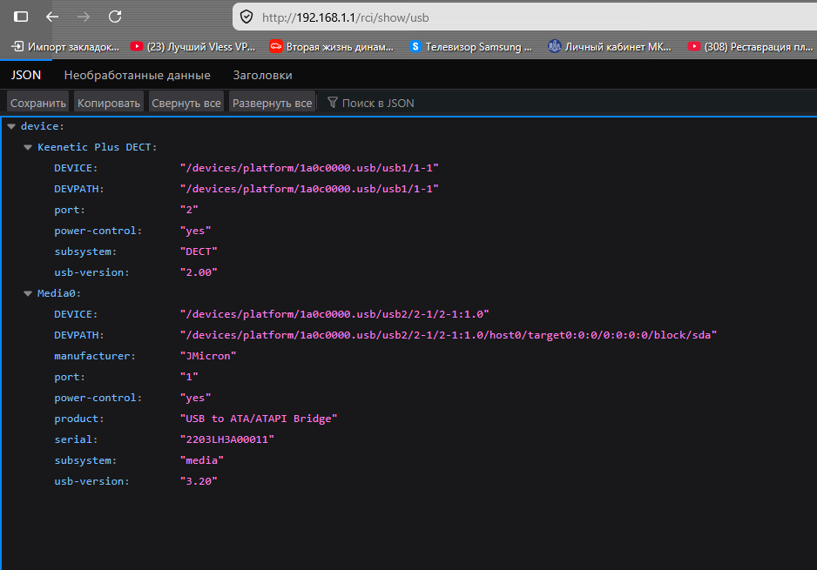The width and height of the screenshot is (817, 570).
Task: Click the Копировать button
Action: tap(109, 103)
